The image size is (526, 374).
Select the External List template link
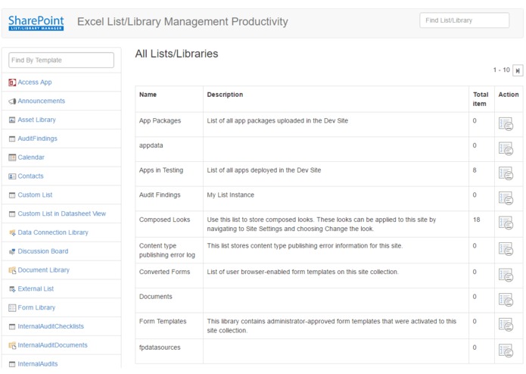tap(36, 288)
